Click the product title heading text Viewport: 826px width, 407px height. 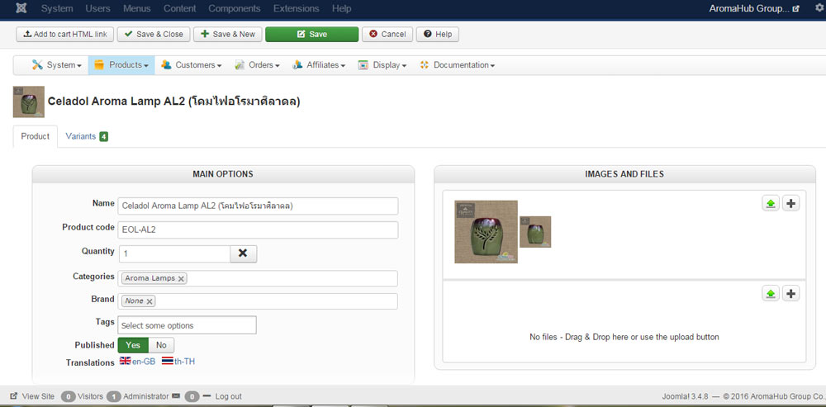click(x=173, y=102)
